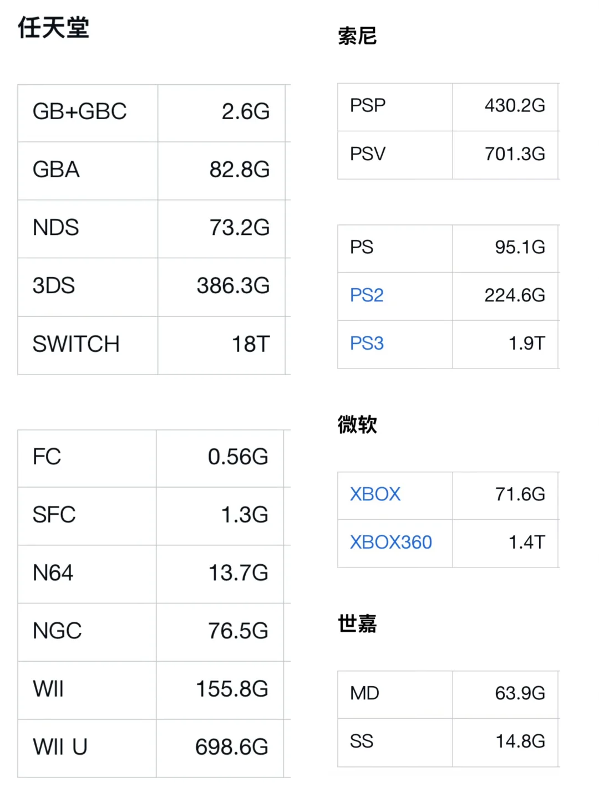Open the PS3 link

[x=367, y=344]
